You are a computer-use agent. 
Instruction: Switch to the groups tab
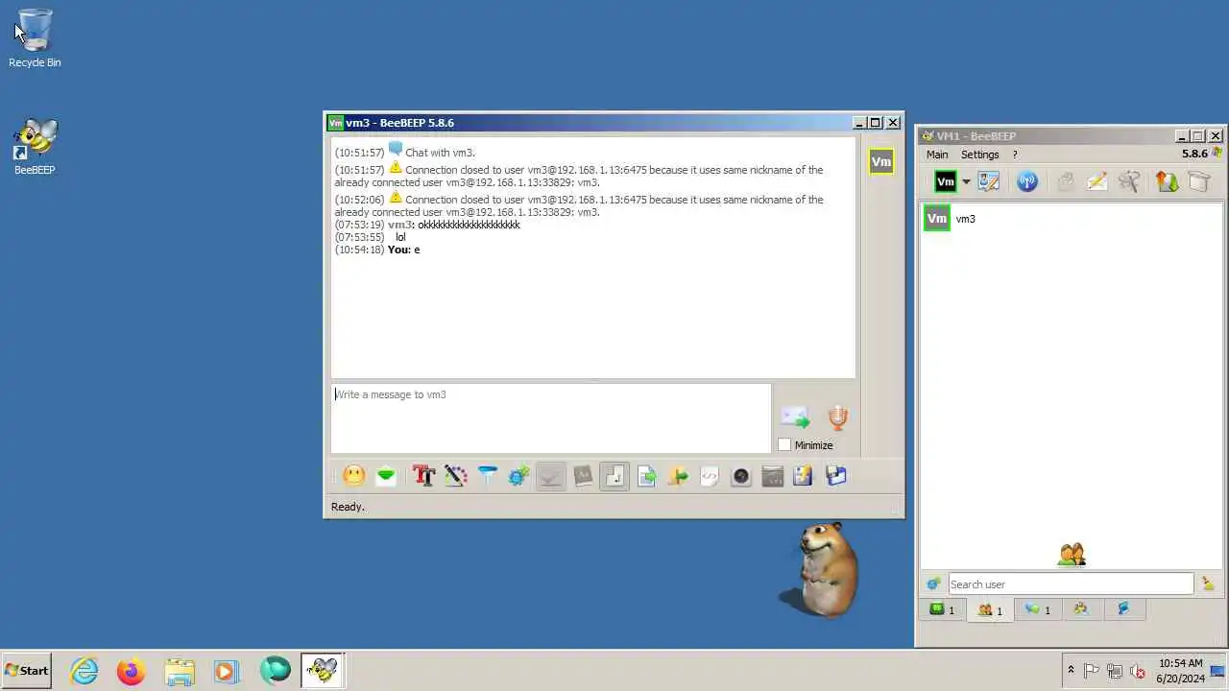pos(1081,609)
